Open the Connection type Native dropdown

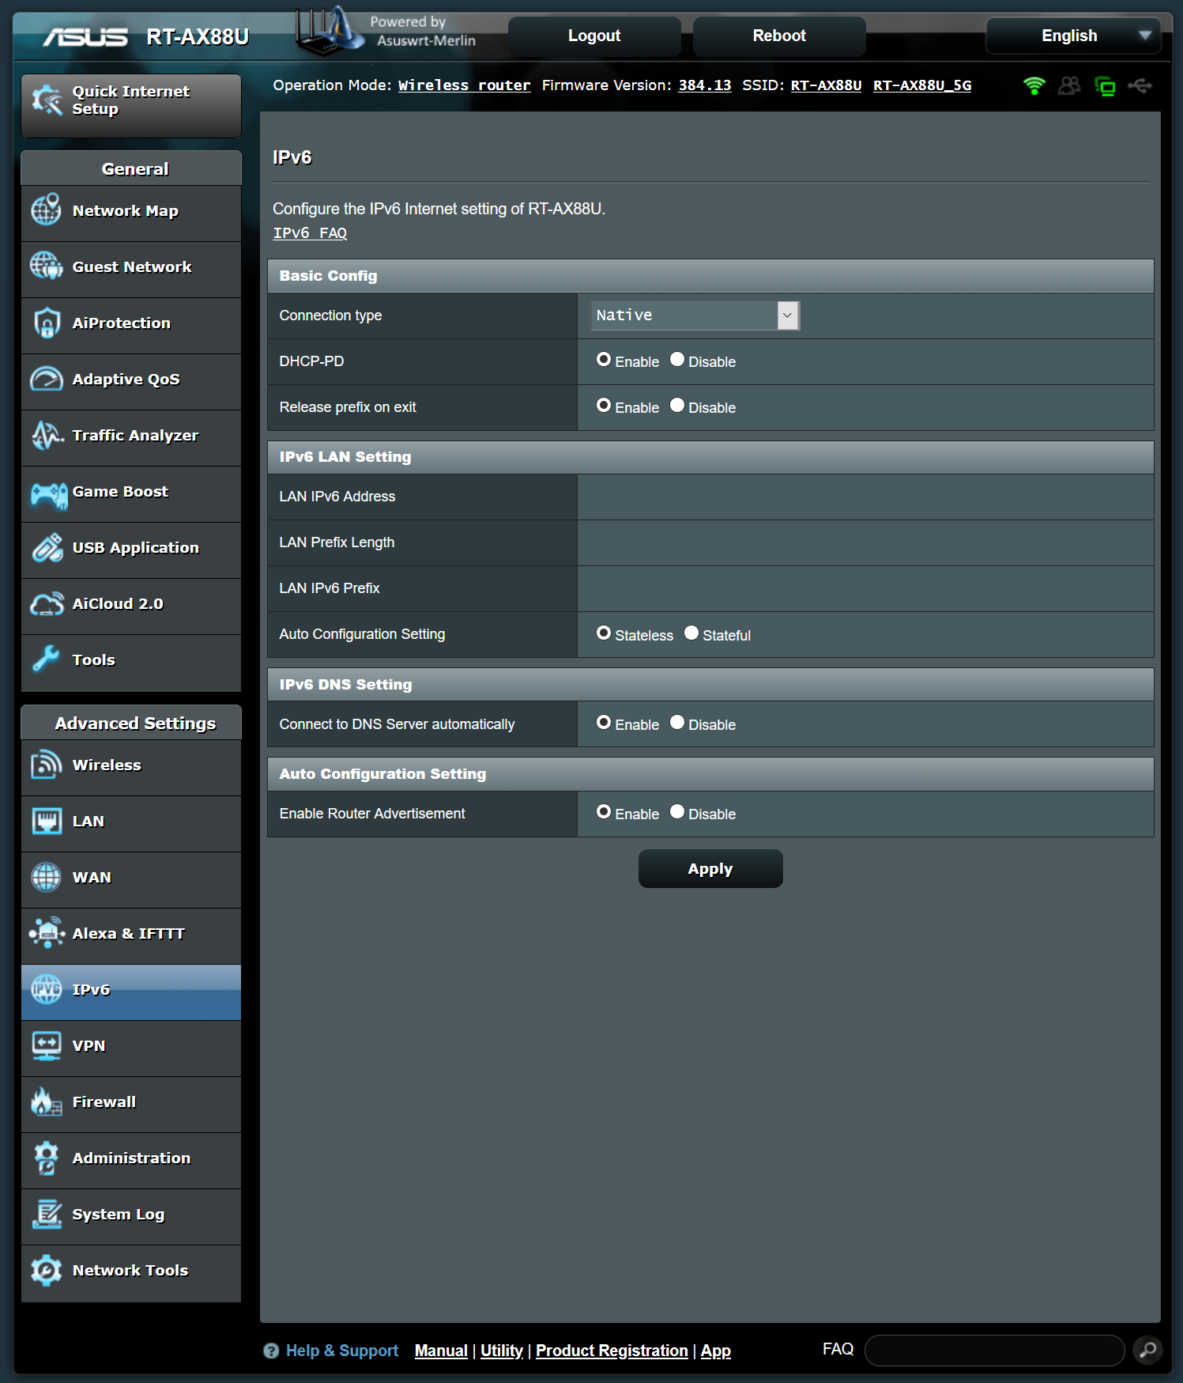(695, 316)
